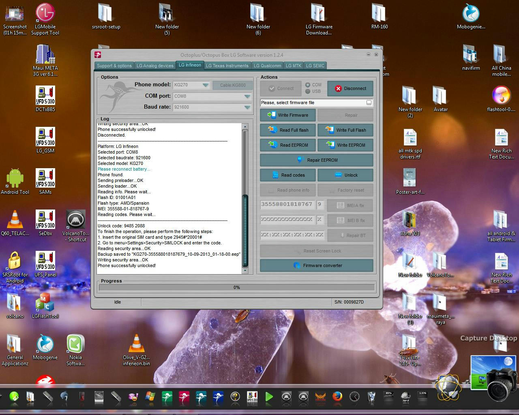
Task: Select the LG Infineon tab
Action: [x=190, y=65]
